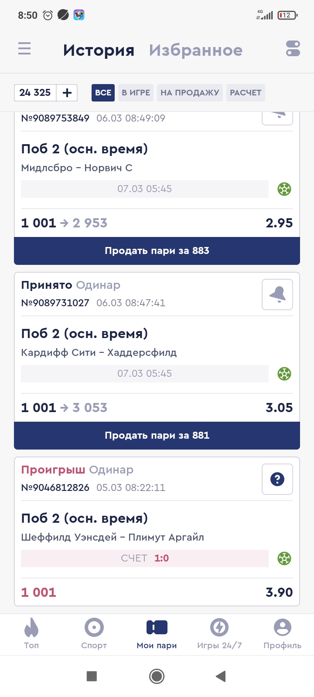Open the История tab
The height and width of the screenshot is (697, 314).
point(99,51)
